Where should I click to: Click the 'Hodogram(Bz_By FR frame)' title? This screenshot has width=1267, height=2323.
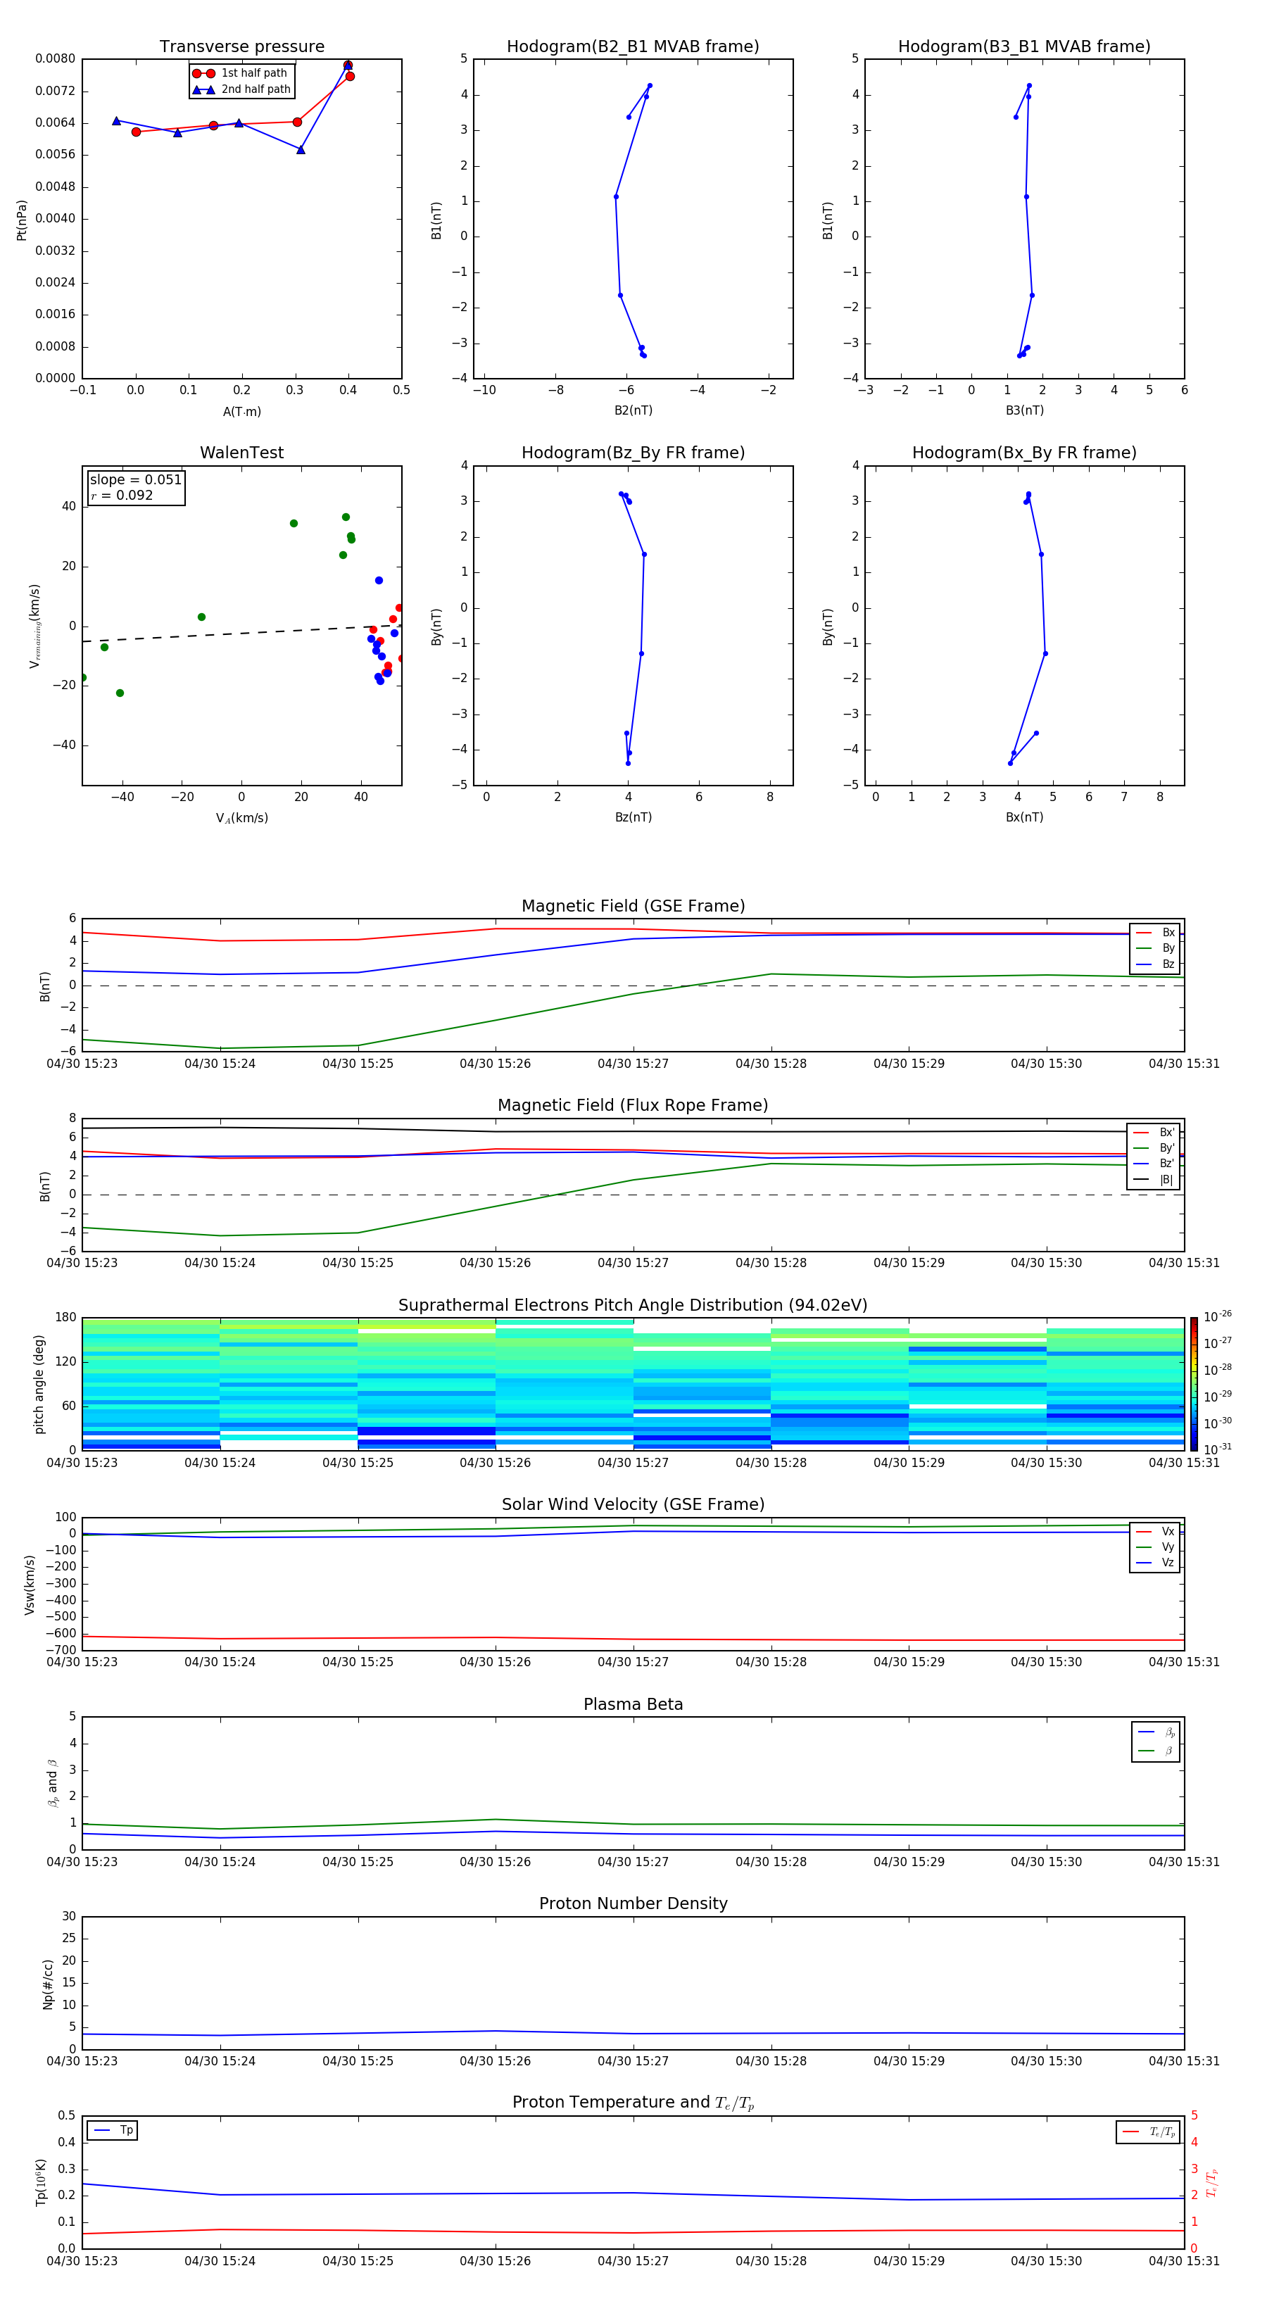[x=633, y=453]
